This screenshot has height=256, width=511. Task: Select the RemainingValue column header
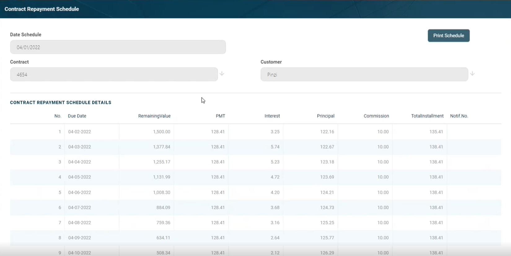pyautogui.click(x=154, y=116)
